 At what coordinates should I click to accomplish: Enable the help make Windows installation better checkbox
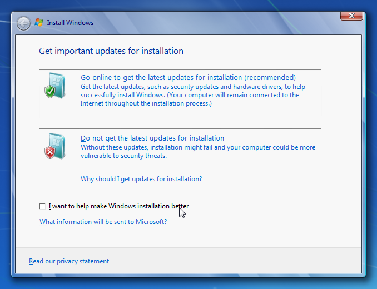42,206
